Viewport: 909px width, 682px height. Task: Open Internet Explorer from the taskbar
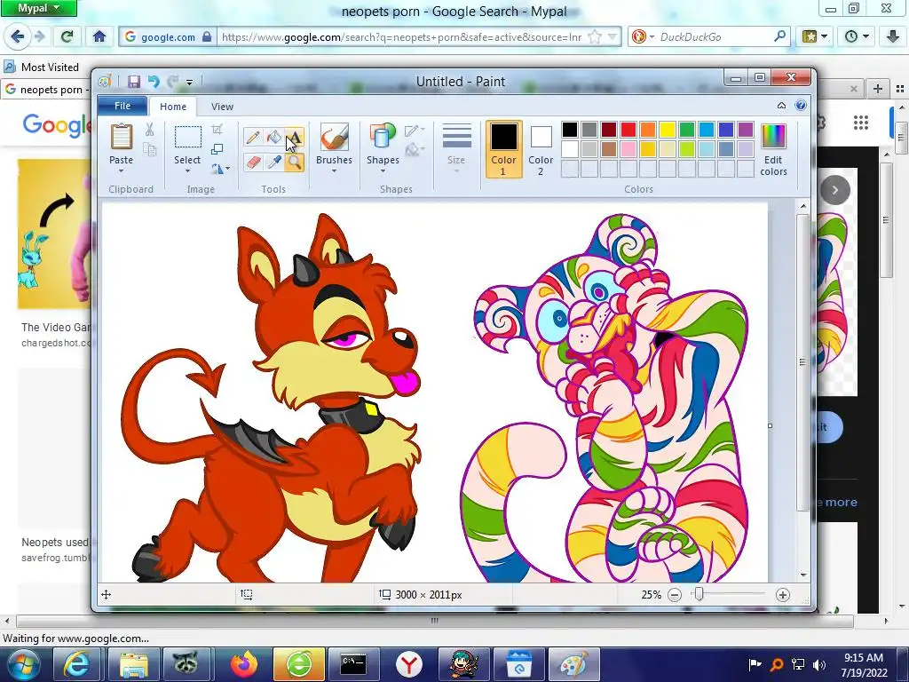(76, 664)
